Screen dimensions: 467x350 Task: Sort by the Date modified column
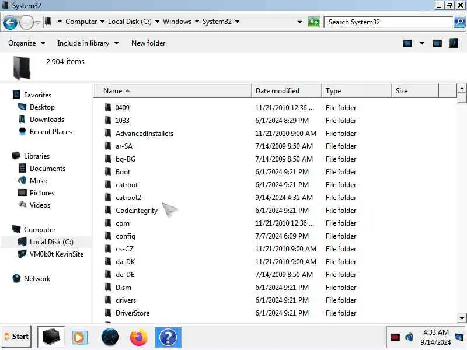coord(287,91)
